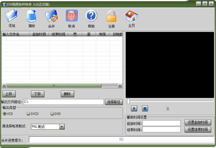Viewport: 216px width, 148px height.
Task: Select the DVD output type
Action: point(52,114)
